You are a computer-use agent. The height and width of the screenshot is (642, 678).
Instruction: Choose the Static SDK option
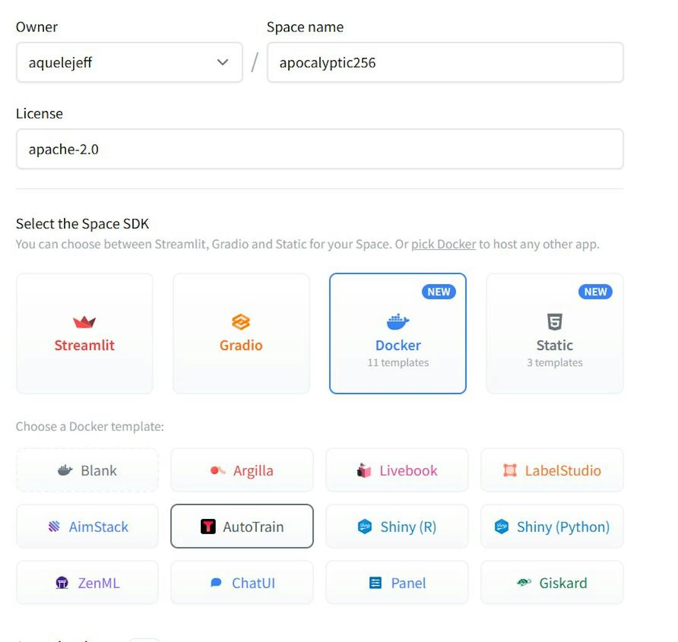click(554, 333)
